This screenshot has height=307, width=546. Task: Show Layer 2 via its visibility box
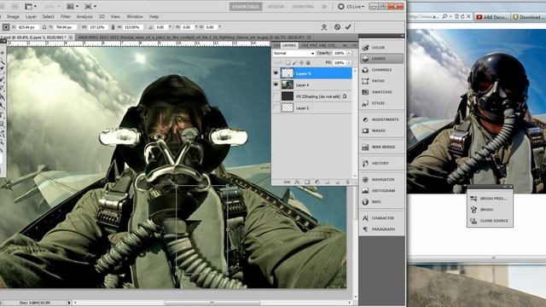(276, 108)
